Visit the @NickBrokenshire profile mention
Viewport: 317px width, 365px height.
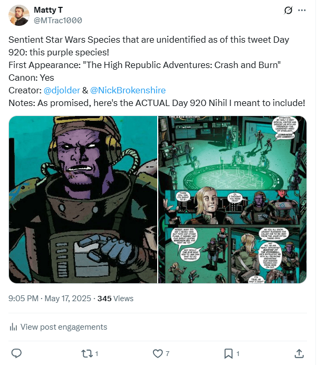124,90
